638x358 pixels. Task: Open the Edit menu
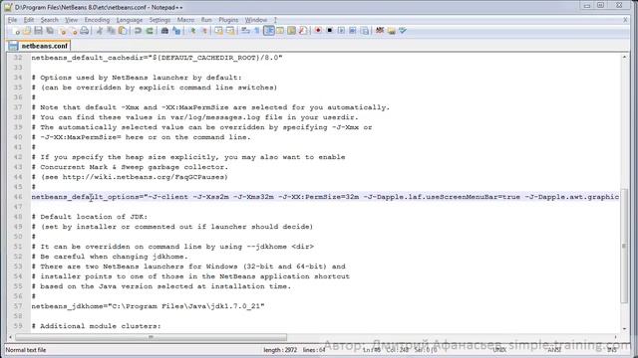29,20
